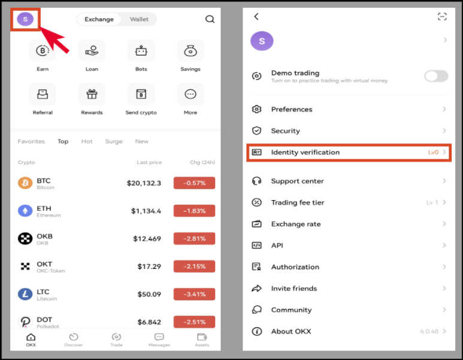Tap the Preferences gear icon
Screen dimensions: 463x360
click(256, 109)
